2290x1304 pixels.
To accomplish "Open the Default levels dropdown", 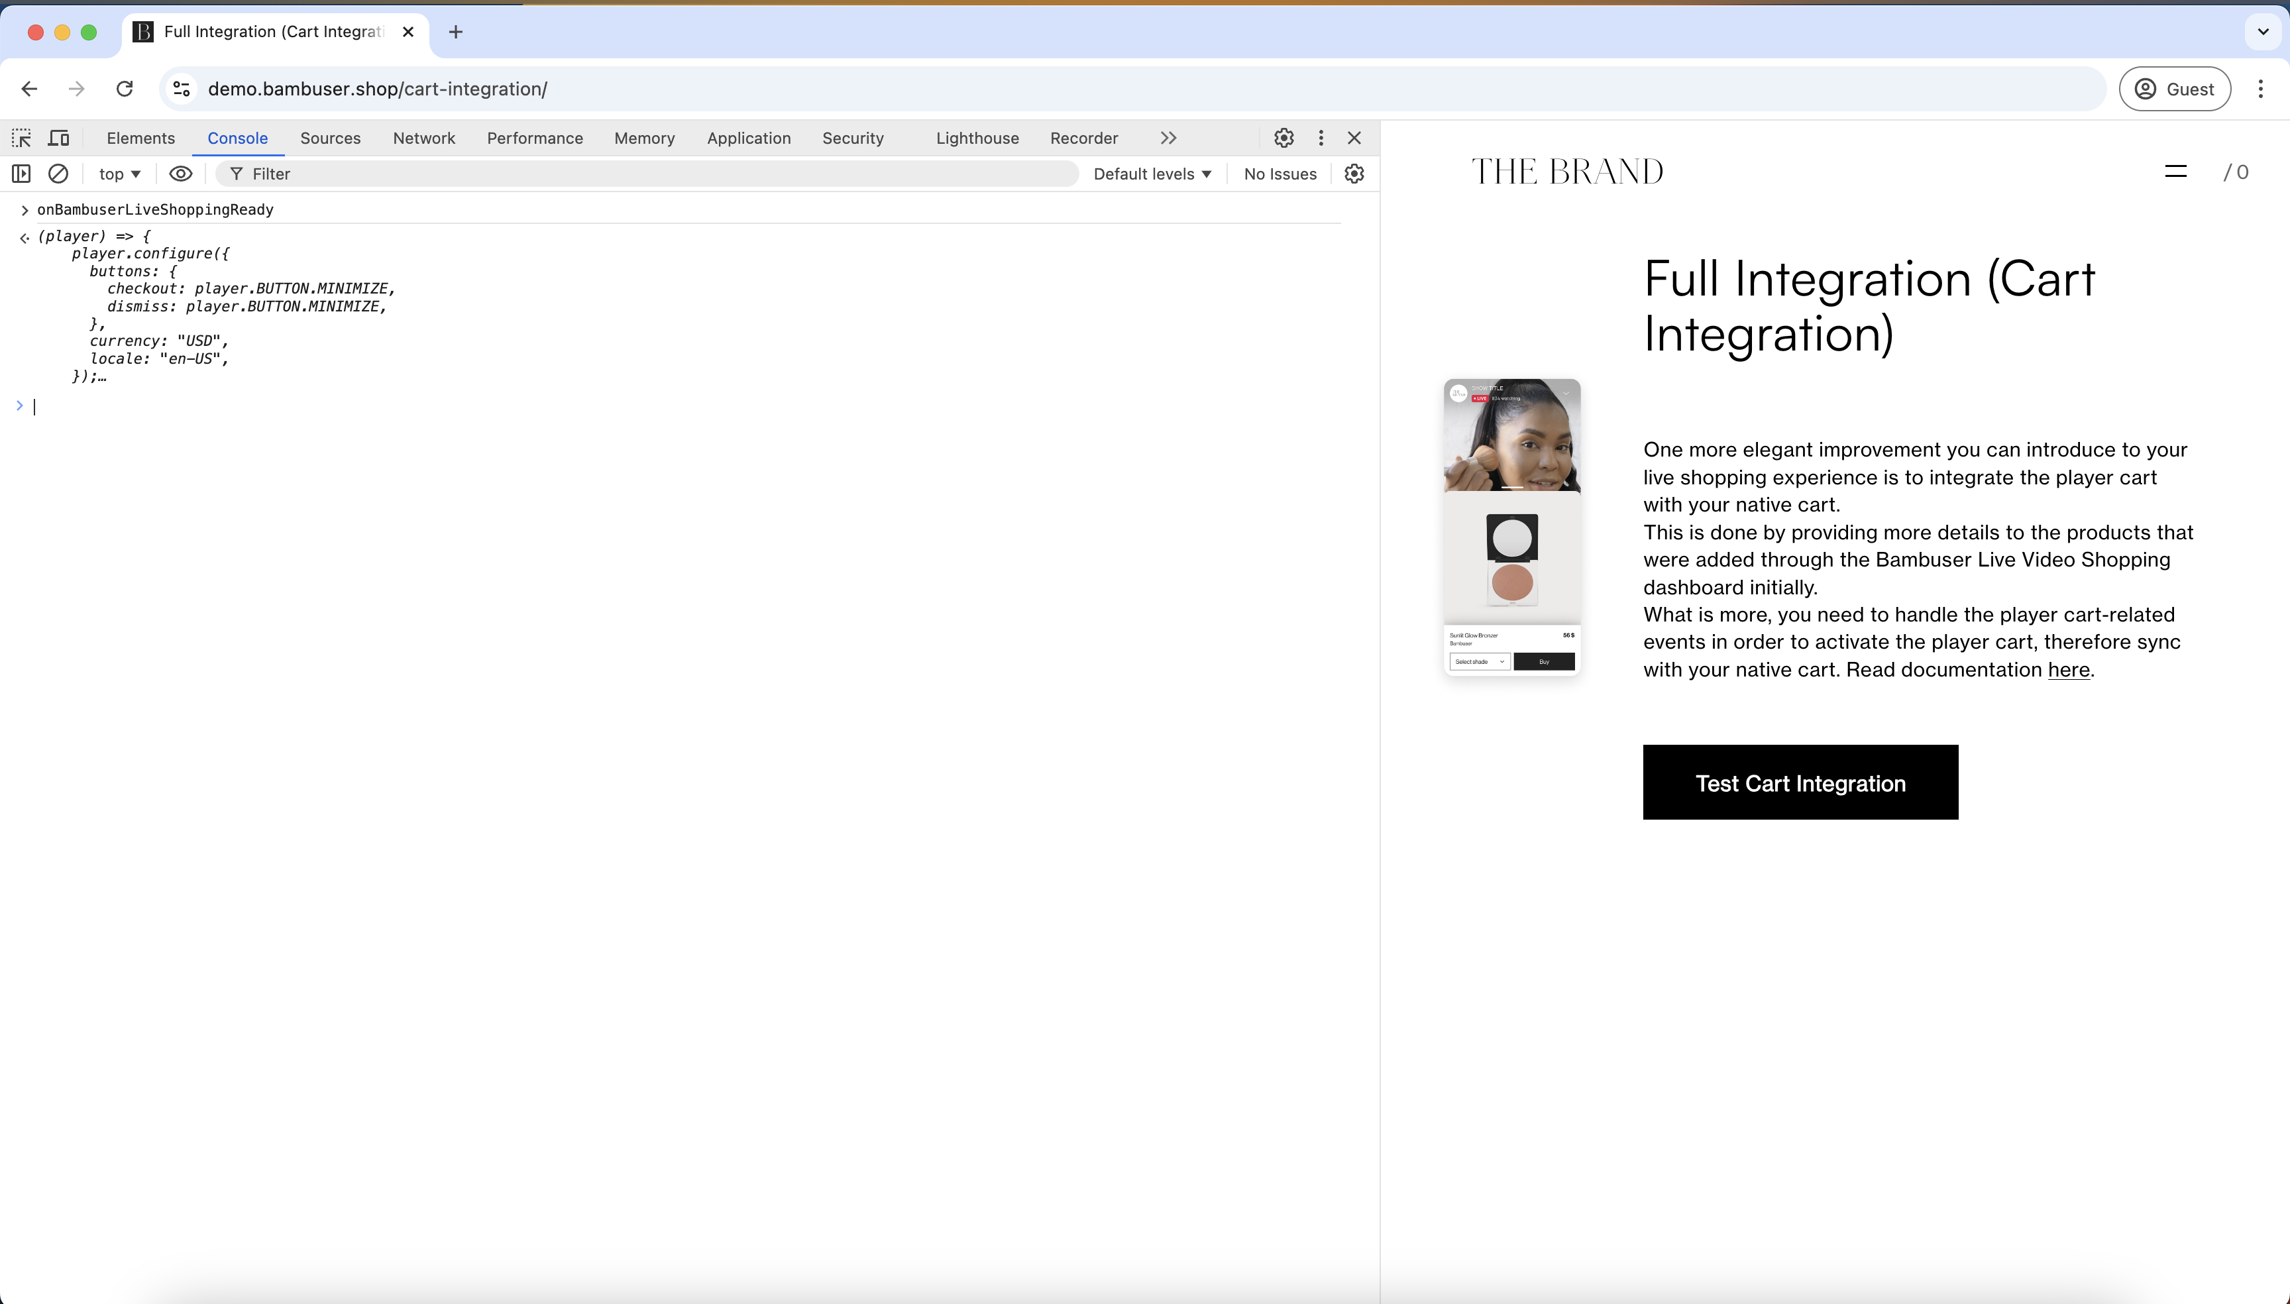I will point(1152,174).
